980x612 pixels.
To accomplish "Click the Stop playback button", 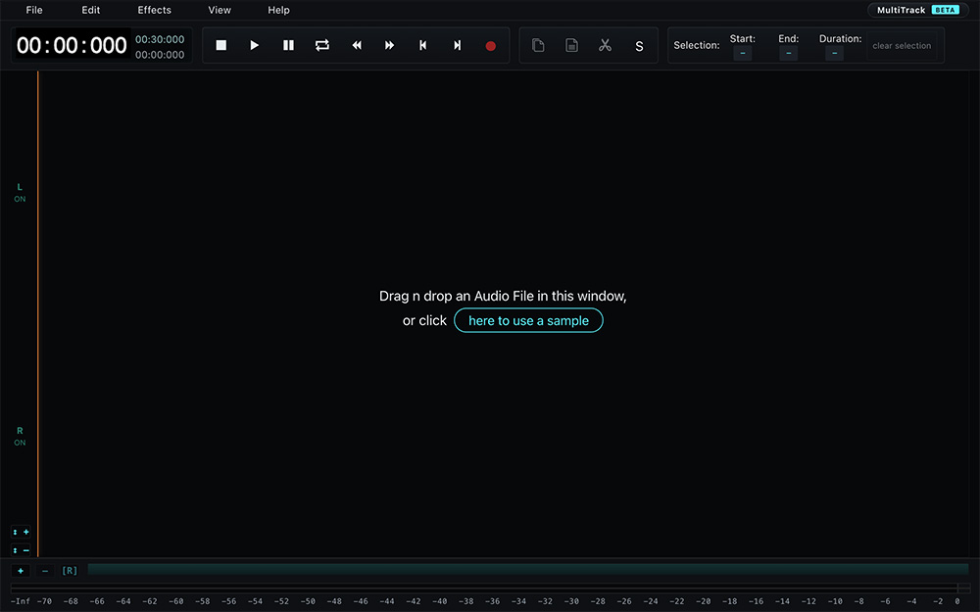I will click(220, 45).
